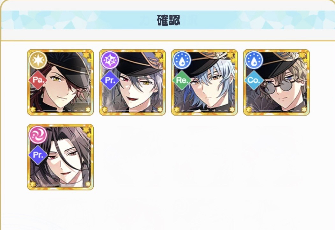The image size is (335, 230).
Task: Click the blue droplet icon on blue-haired card
Action: click(182, 60)
